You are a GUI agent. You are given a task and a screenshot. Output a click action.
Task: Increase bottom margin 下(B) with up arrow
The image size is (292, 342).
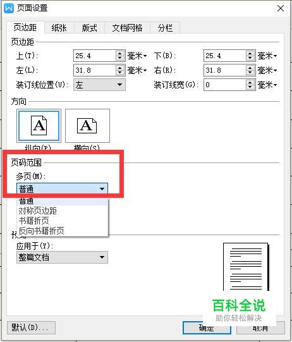[x=250, y=53]
